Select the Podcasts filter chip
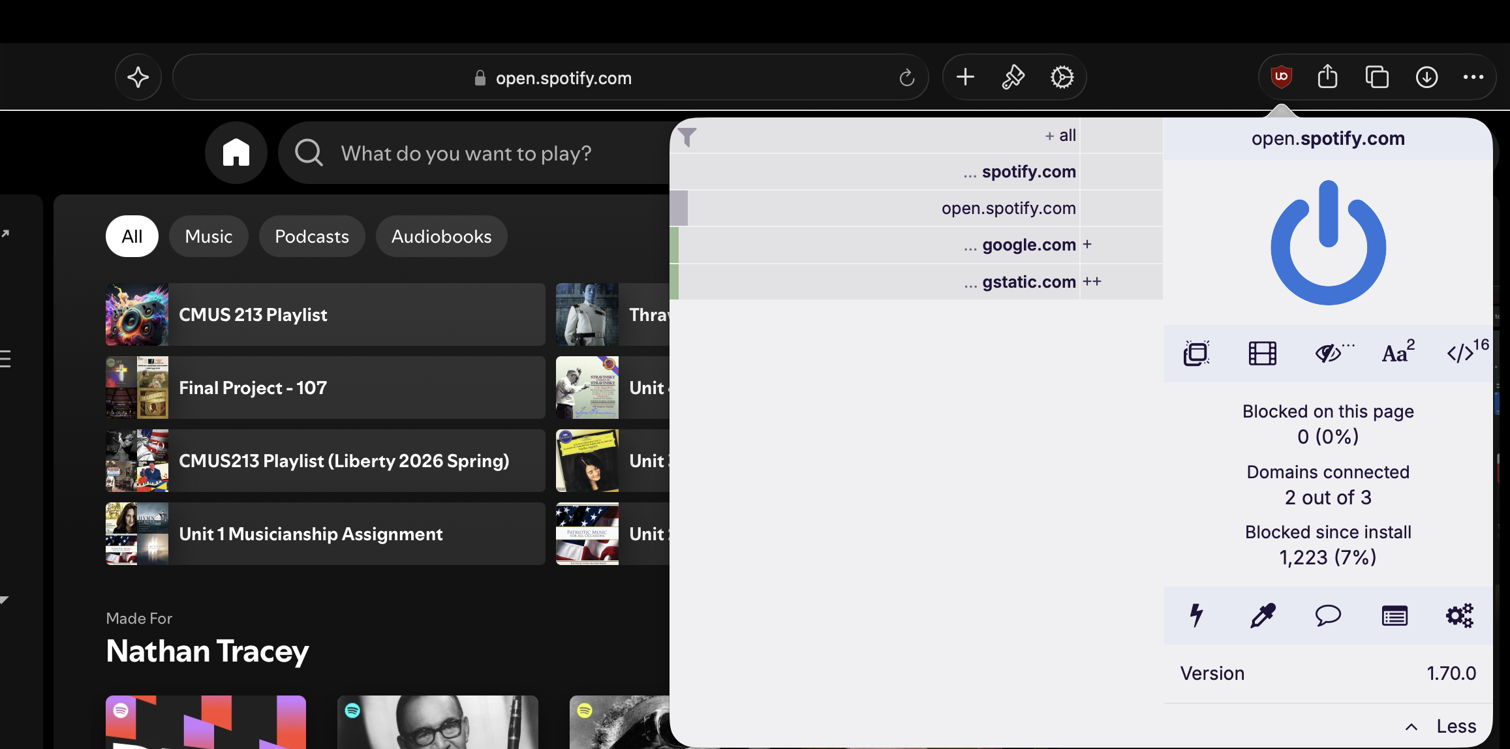 312,236
